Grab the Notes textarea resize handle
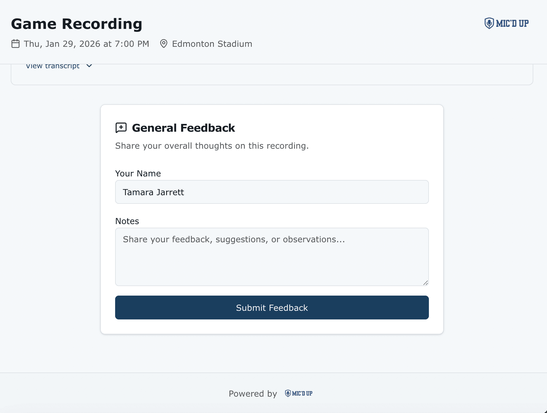The image size is (547, 413). pyautogui.click(x=426, y=283)
